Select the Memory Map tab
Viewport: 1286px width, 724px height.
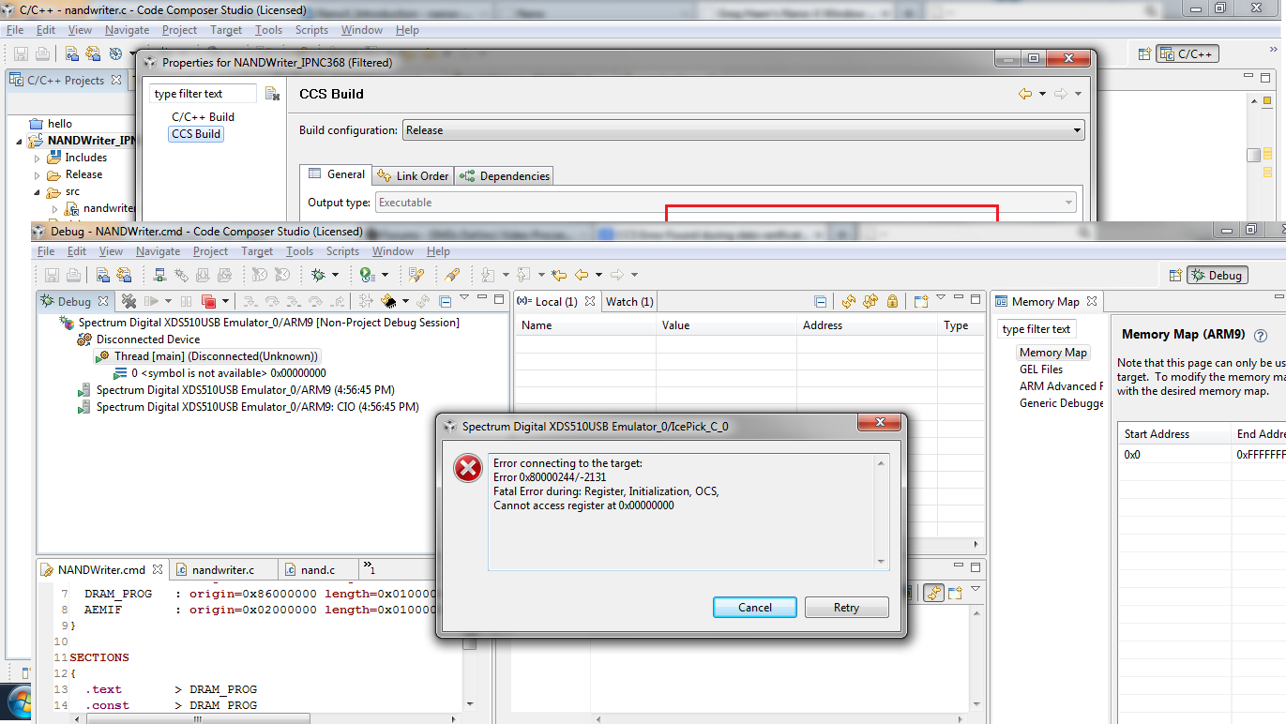pos(1045,301)
